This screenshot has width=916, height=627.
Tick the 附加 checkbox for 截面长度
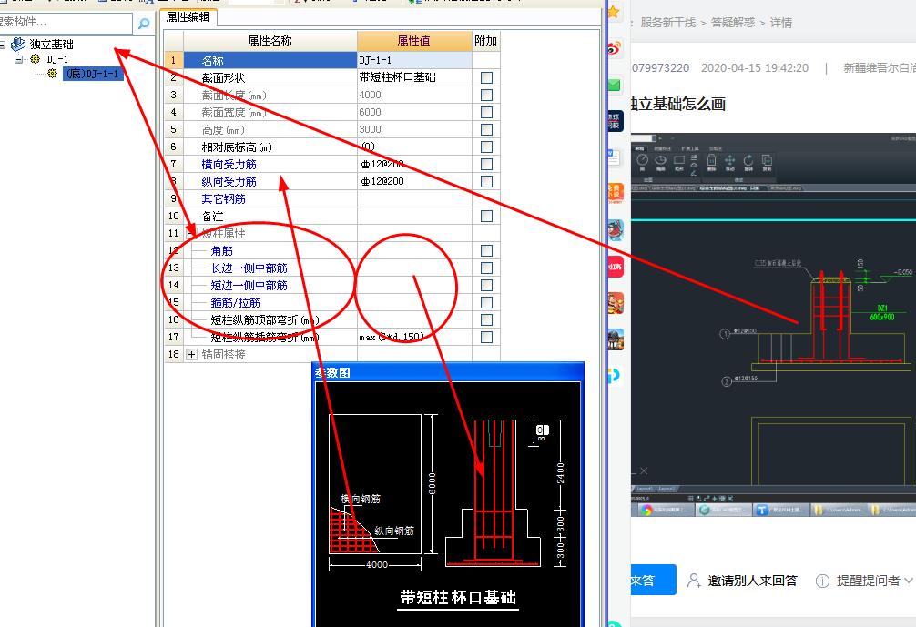point(486,96)
